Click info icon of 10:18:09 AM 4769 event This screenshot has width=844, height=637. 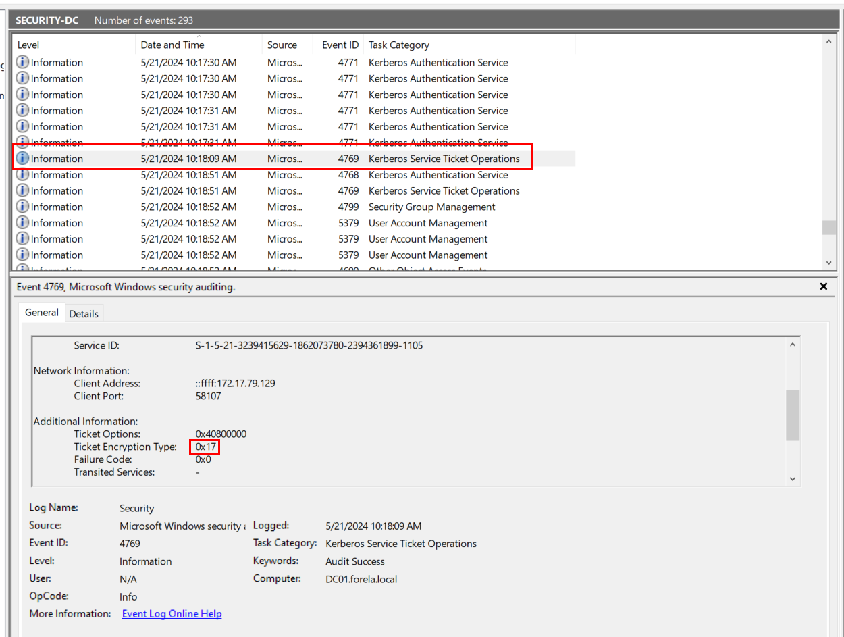pyautogui.click(x=22, y=159)
